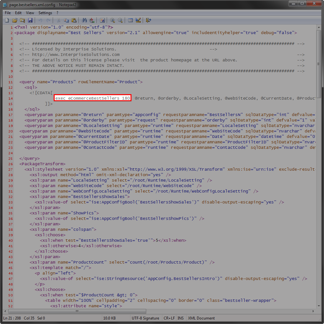Zoom in with the magnifier plus icon

(x=113, y=20)
